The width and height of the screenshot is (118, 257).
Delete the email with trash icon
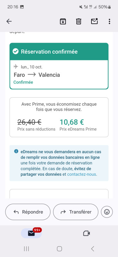pyautogui.click(x=78, y=22)
